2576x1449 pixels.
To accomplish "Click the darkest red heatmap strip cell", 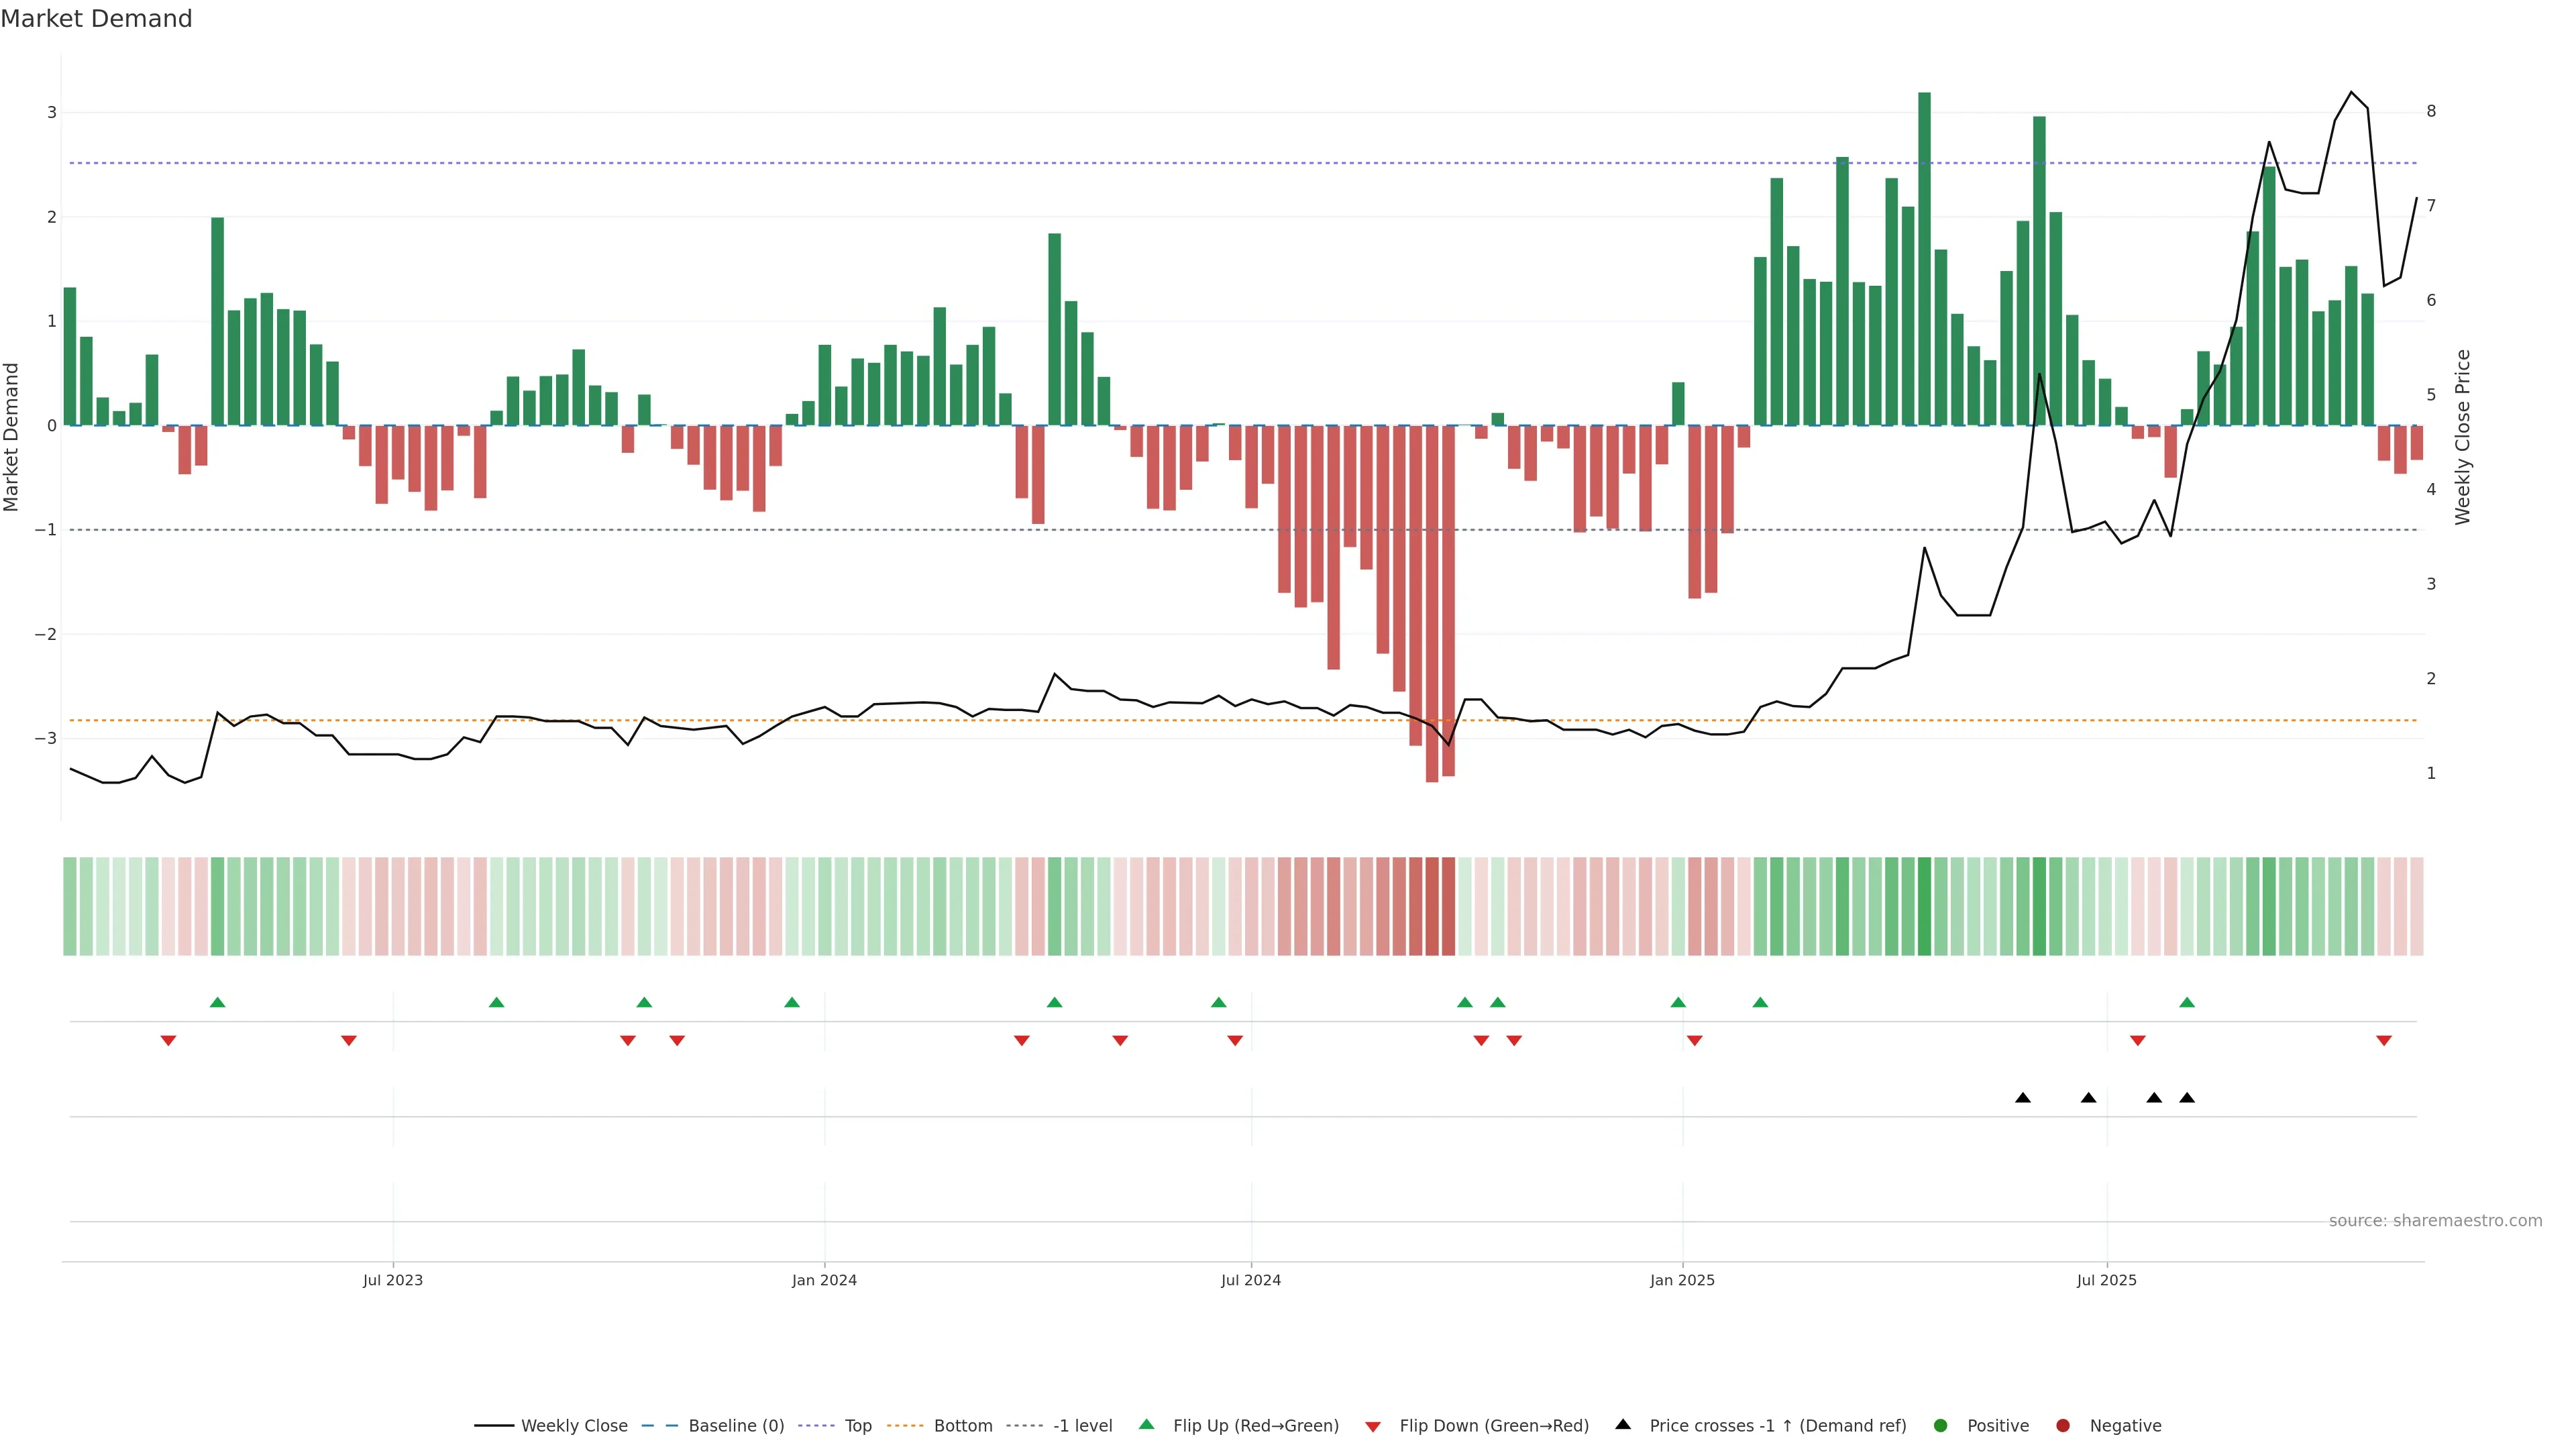I will (1432, 906).
